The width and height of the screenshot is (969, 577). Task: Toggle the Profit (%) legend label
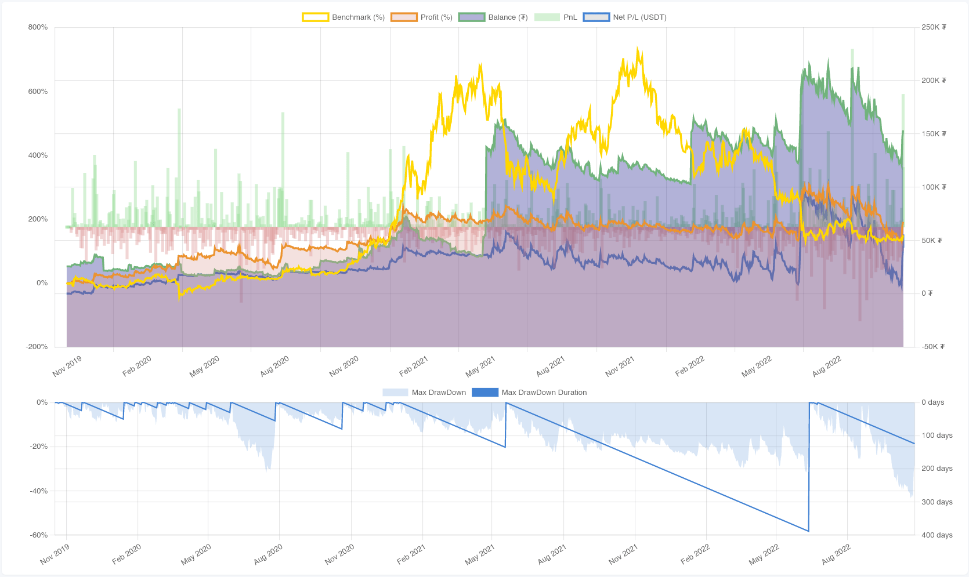[x=436, y=17]
